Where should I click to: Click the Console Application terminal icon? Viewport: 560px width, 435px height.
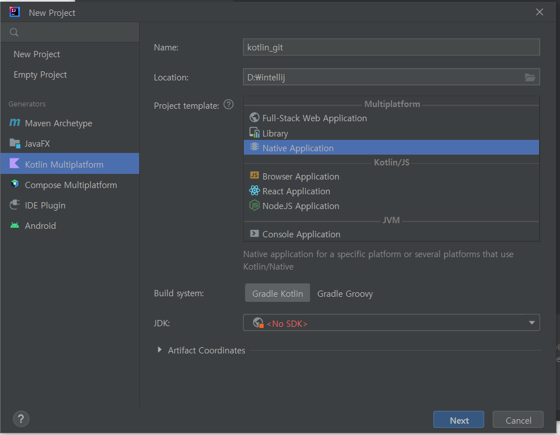pos(255,233)
